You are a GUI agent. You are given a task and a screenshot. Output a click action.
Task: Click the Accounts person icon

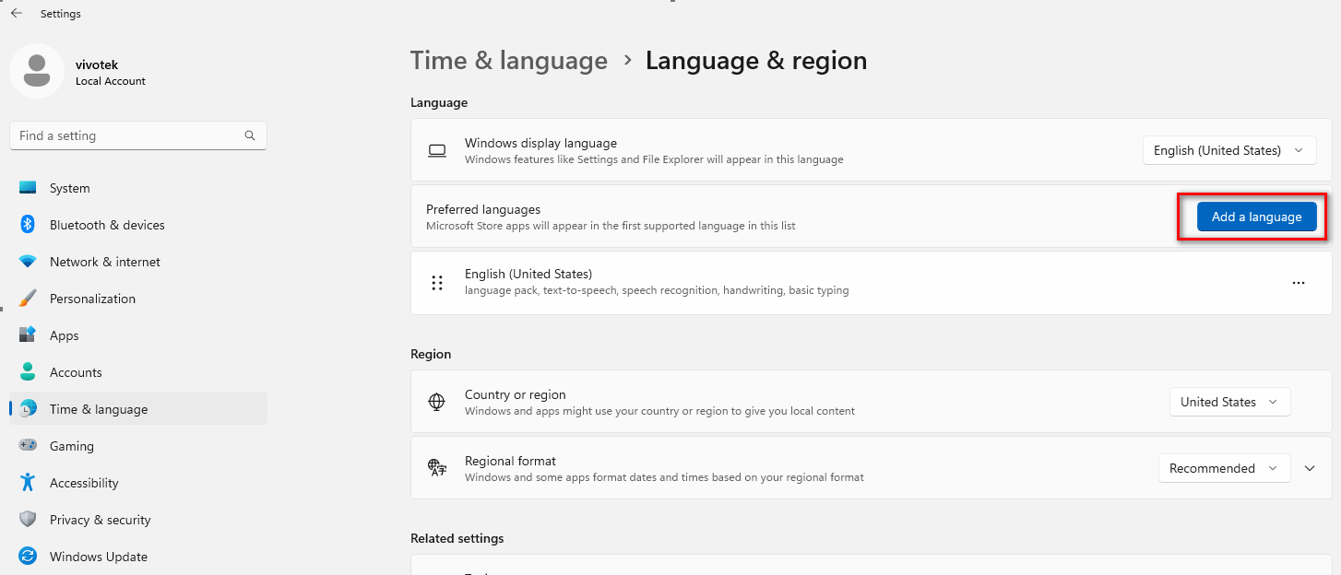[x=28, y=372]
